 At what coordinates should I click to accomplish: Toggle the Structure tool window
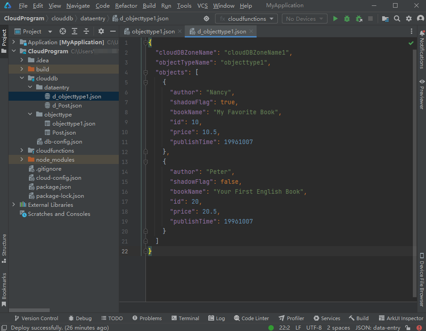coord(4,245)
